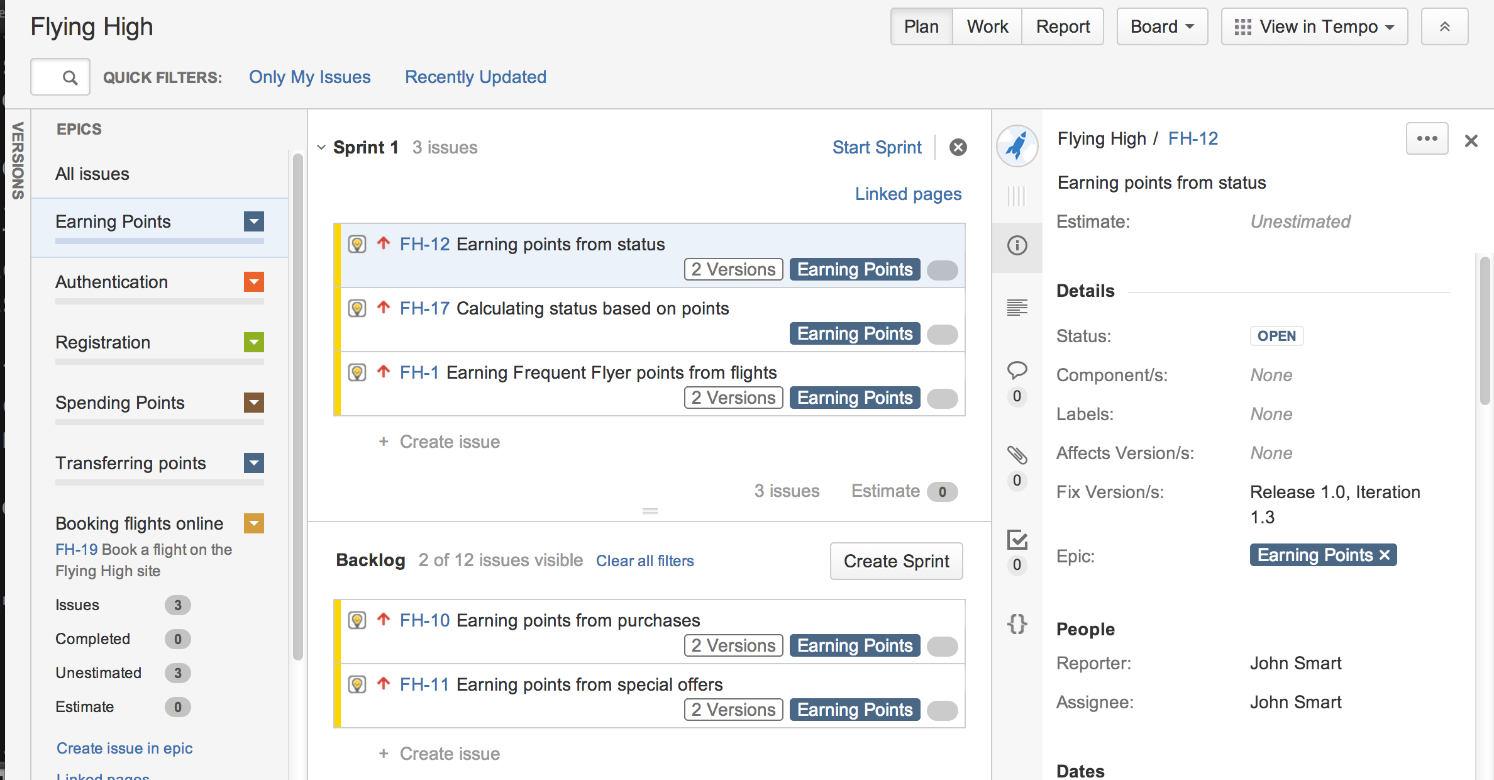
Task: Click the Registration epic green color swatch
Action: point(254,342)
